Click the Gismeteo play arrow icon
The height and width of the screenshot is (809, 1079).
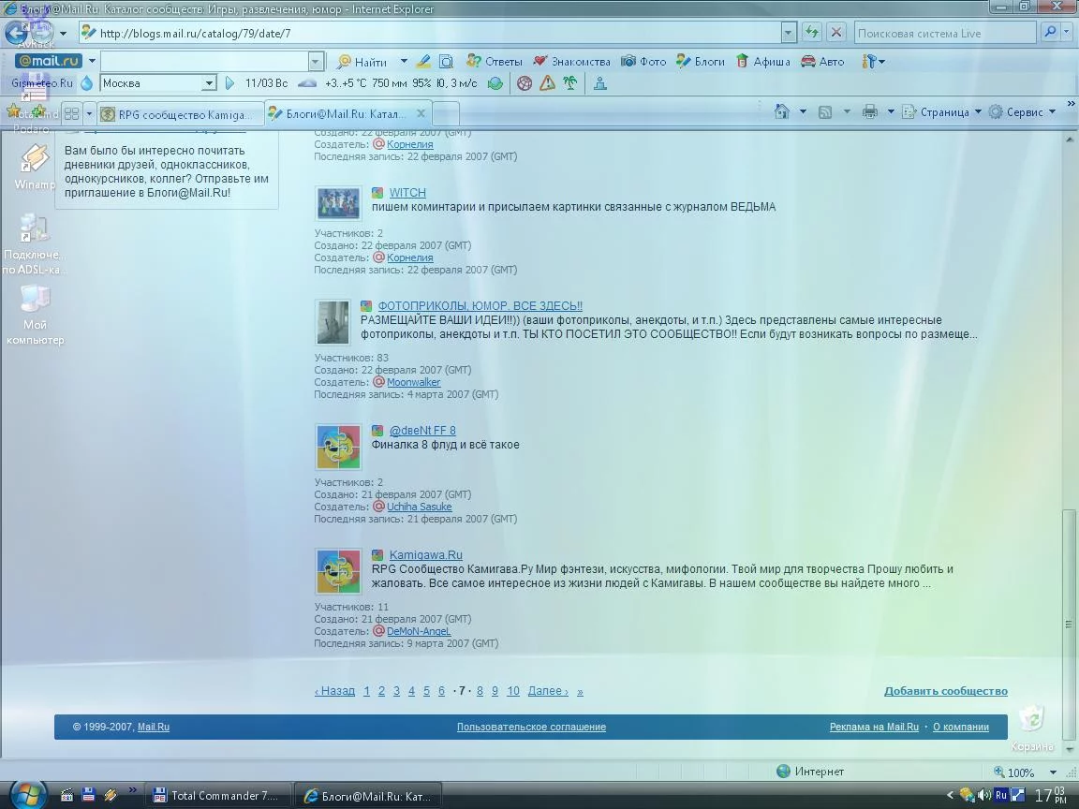[x=229, y=83]
